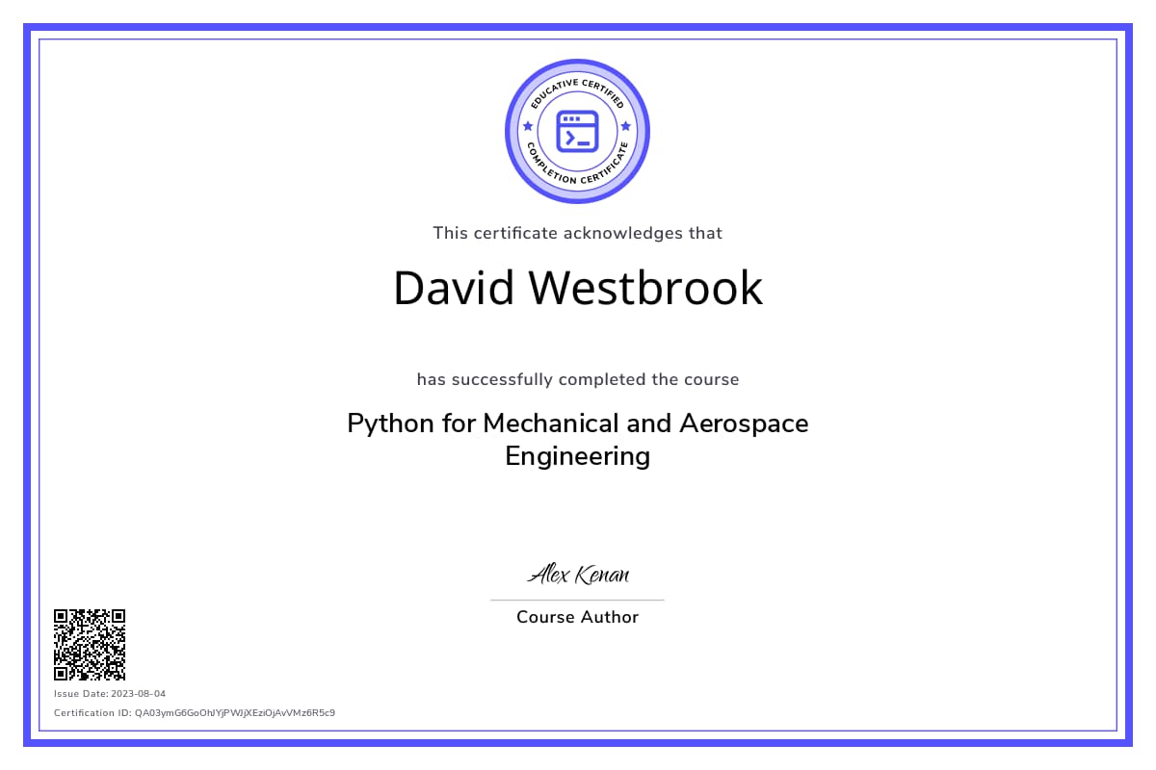
Task: Click 'has successfully completed the course' text
Action: point(578,379)
